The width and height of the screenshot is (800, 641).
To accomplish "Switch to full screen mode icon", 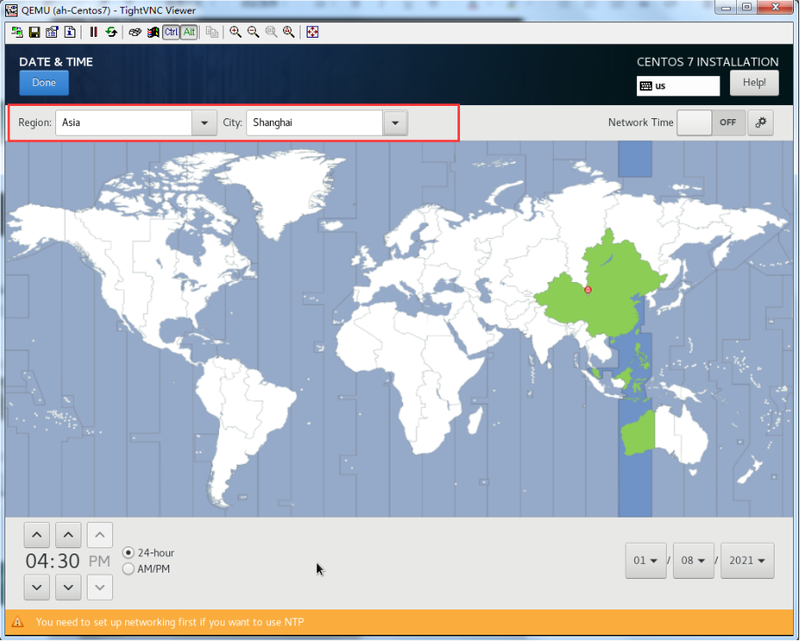I will pos(313,32).
